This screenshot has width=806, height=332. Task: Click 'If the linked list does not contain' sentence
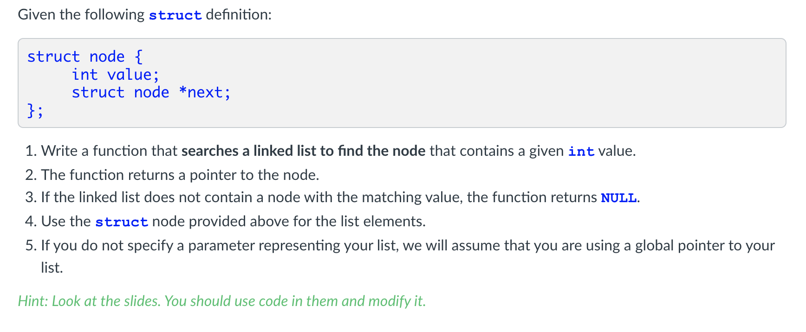341,198
